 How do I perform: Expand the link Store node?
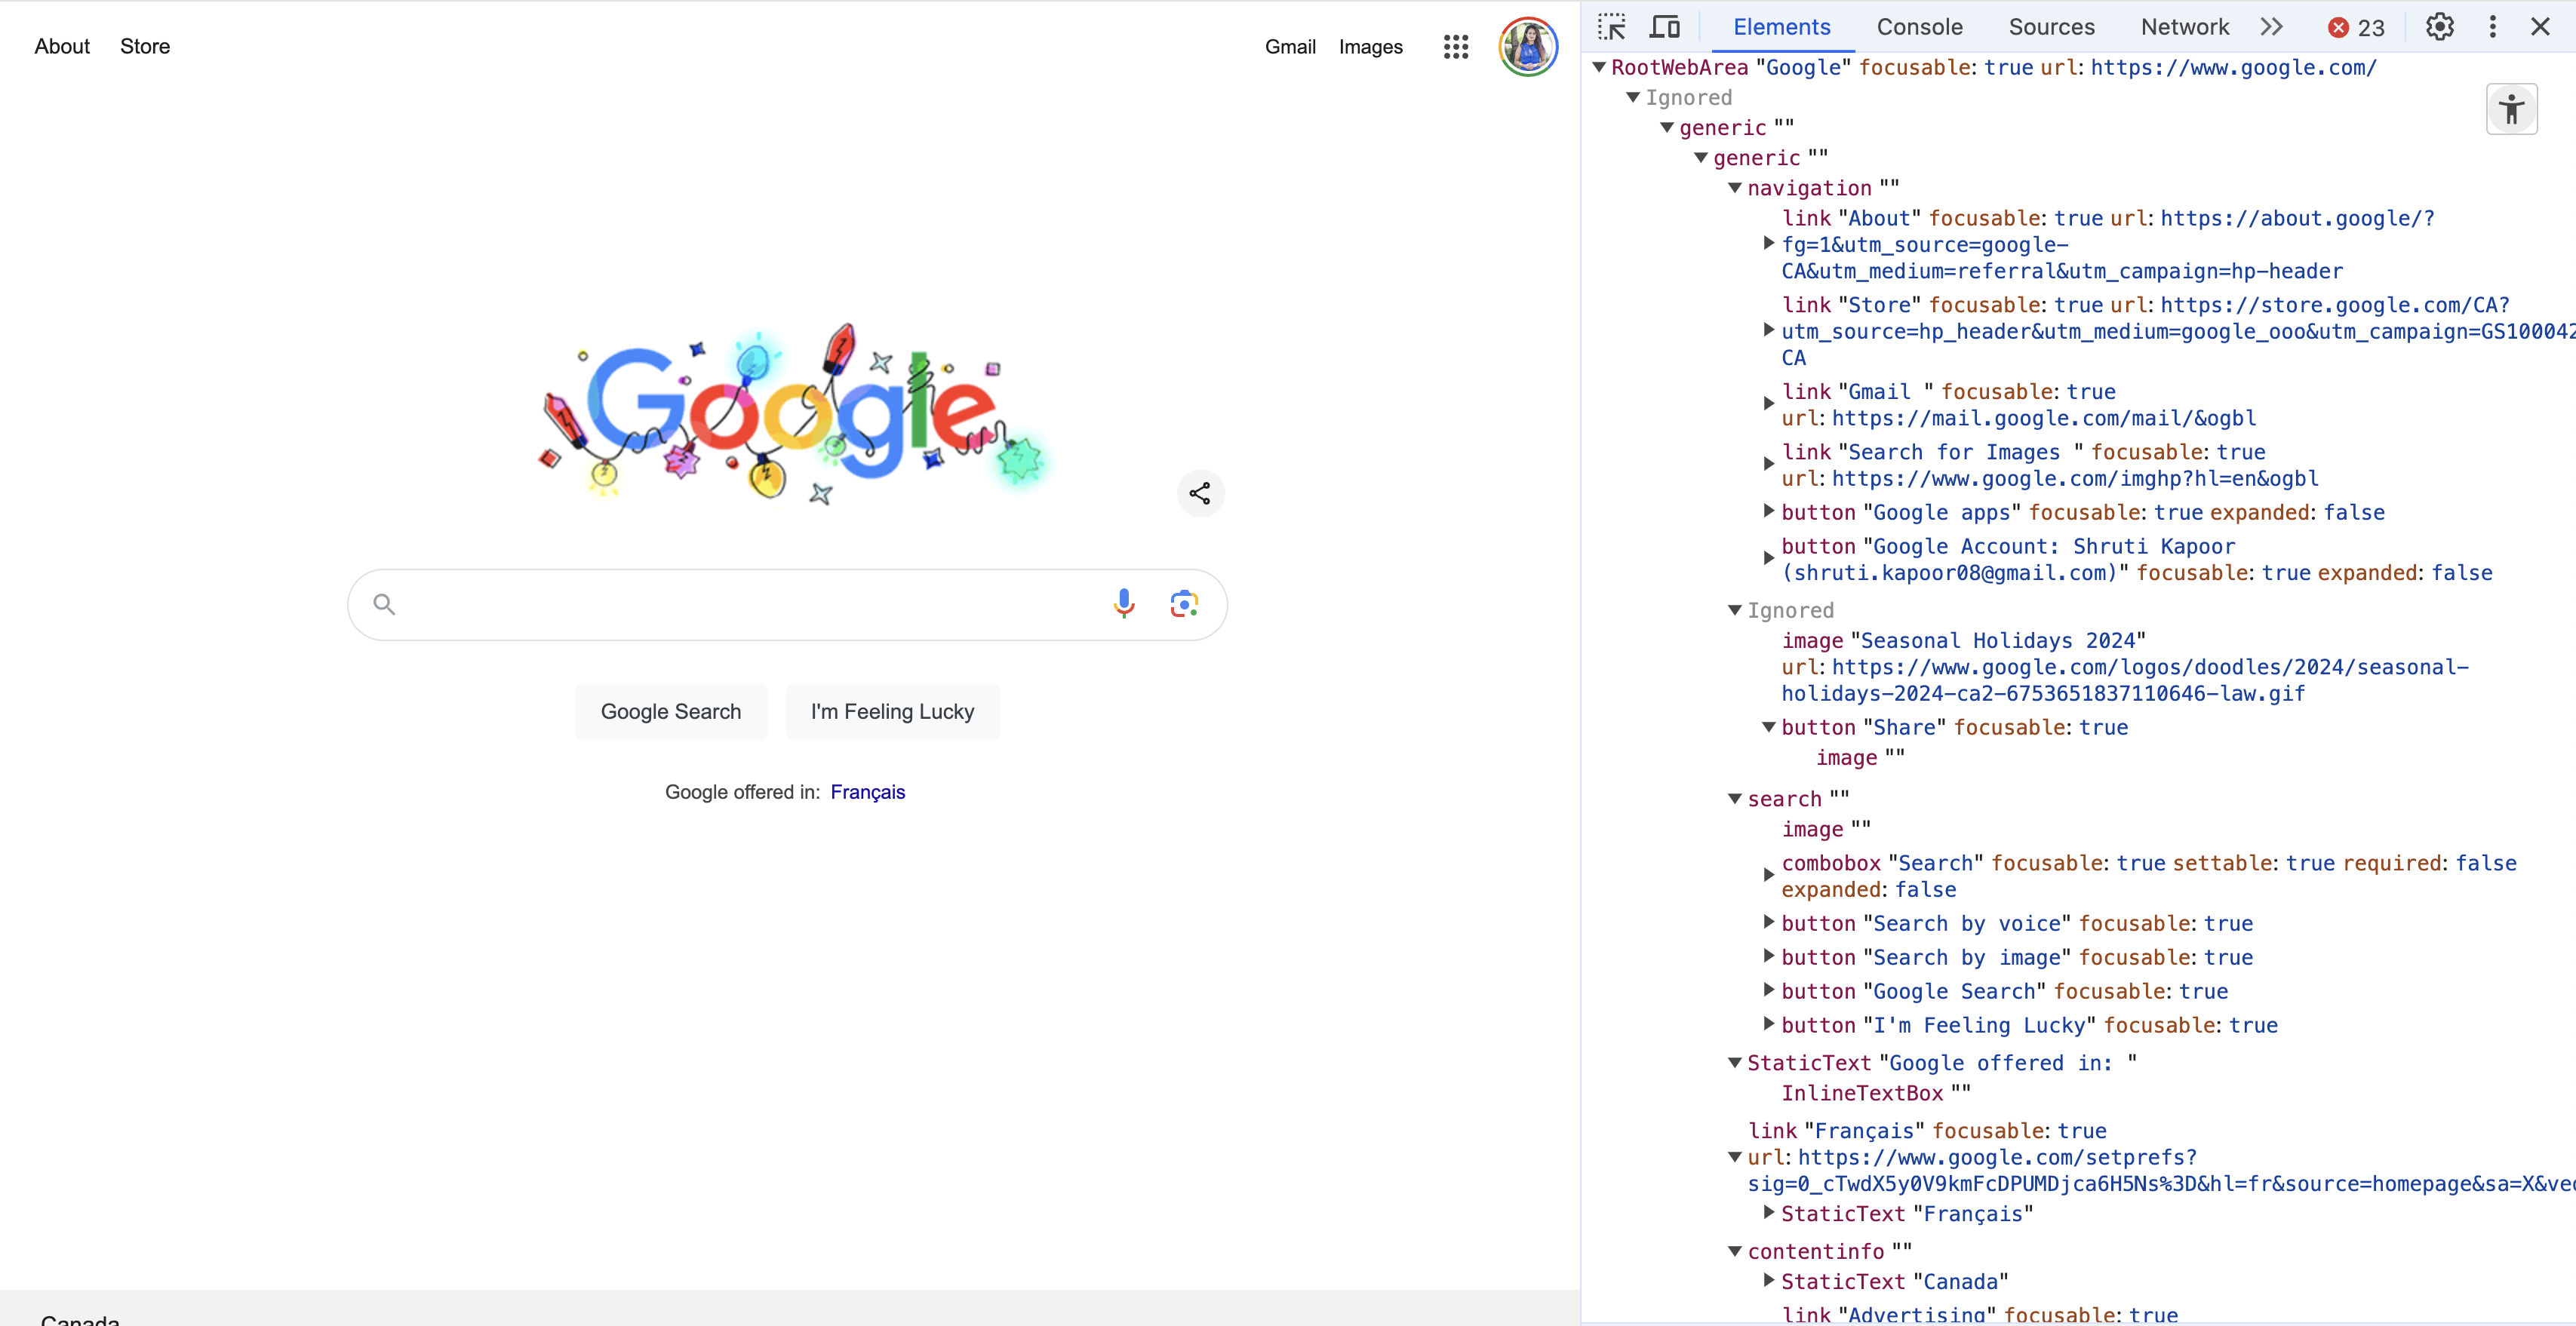(1769, 330)
